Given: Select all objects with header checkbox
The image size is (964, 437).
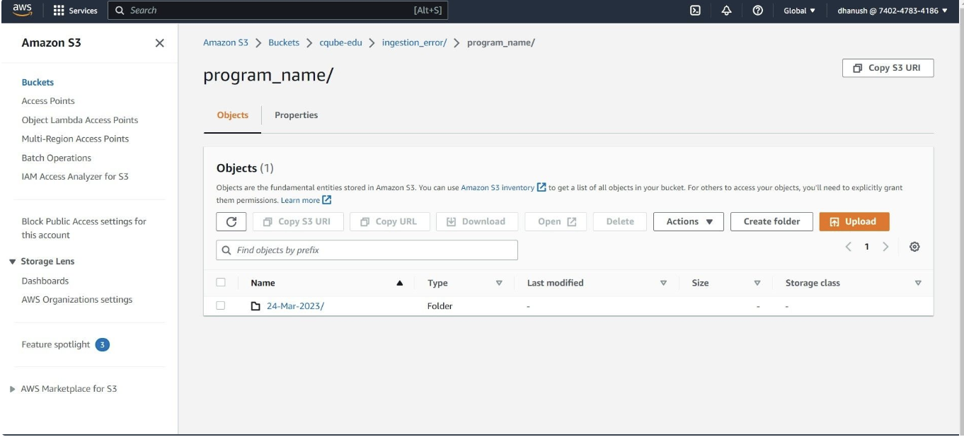Looking at the screenshot, I should click(x=221, y=282).
